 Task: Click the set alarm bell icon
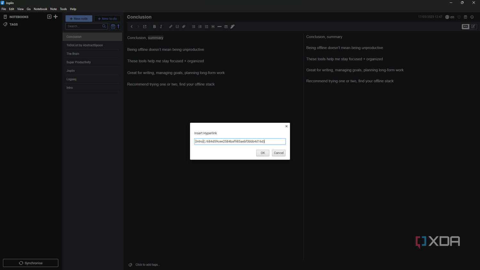pyautogui.click(x=459, y=17)
